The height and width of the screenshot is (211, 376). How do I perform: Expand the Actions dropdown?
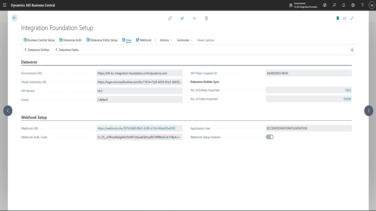166,40
